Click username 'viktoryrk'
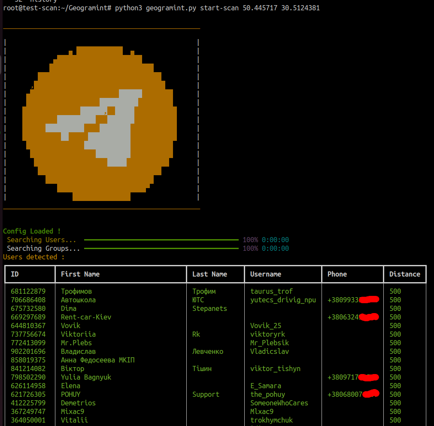434x426 pixels. pos(267,334)
